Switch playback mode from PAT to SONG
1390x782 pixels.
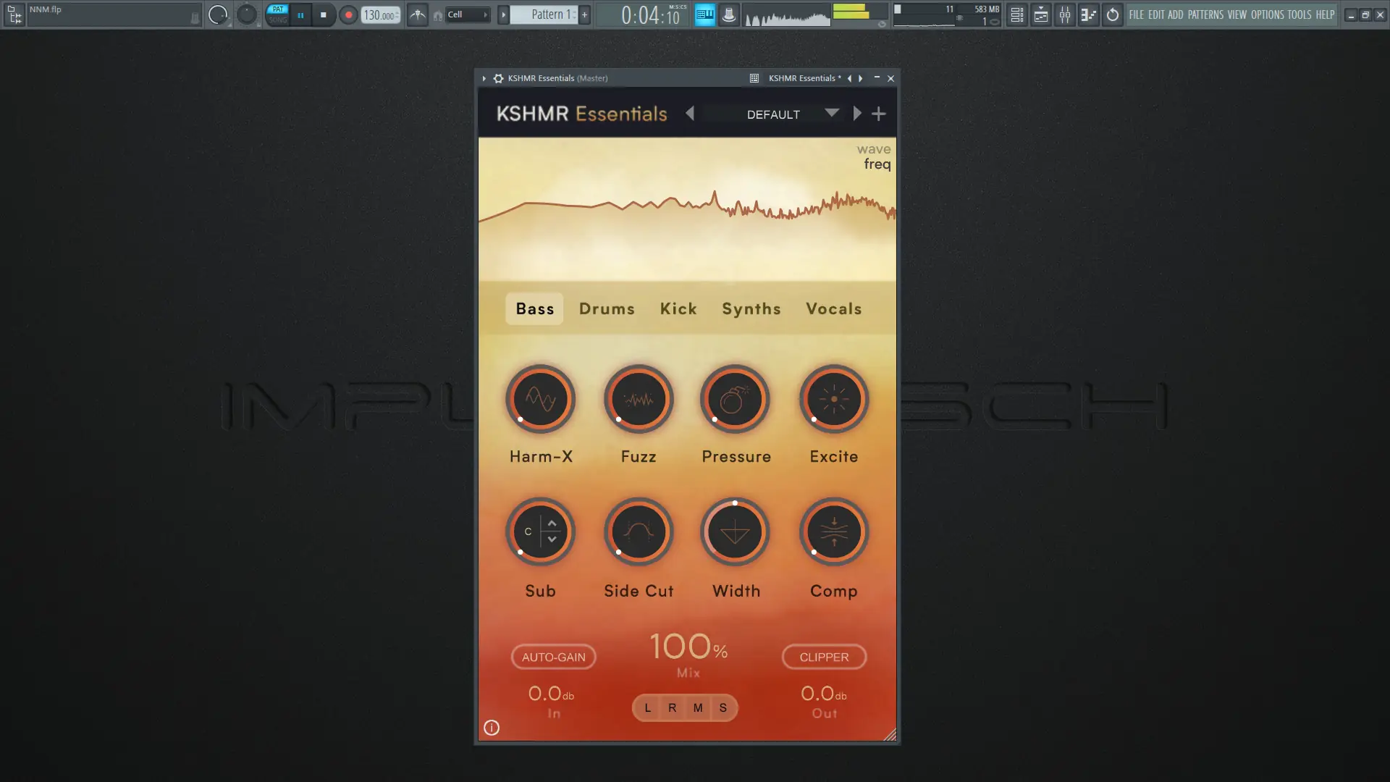(x=277, y=20)
